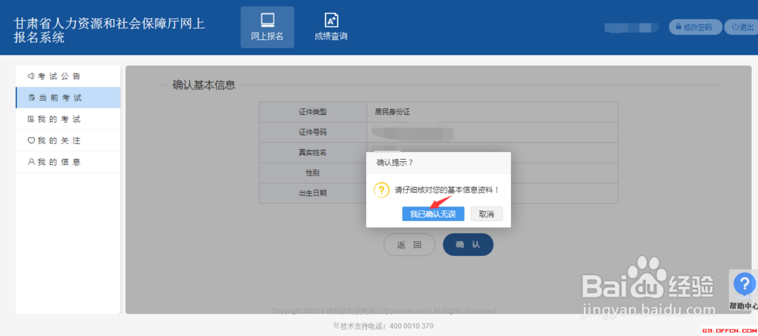Viewport: 758px width, 336px height.
Task: Click the 证件号码 table label
Action: point(313,132)
